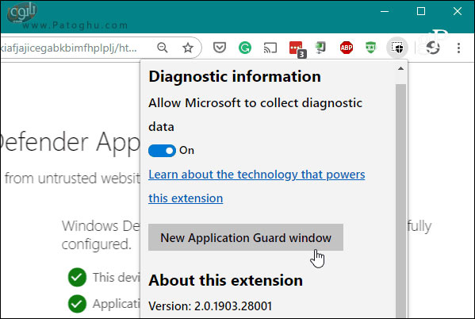This screenshot has height=319, width=475.
Task: Click the green monitor download extension icon
Action: tap(320, 48)
